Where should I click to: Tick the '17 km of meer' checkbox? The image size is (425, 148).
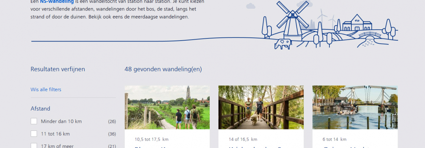(34, 146)
